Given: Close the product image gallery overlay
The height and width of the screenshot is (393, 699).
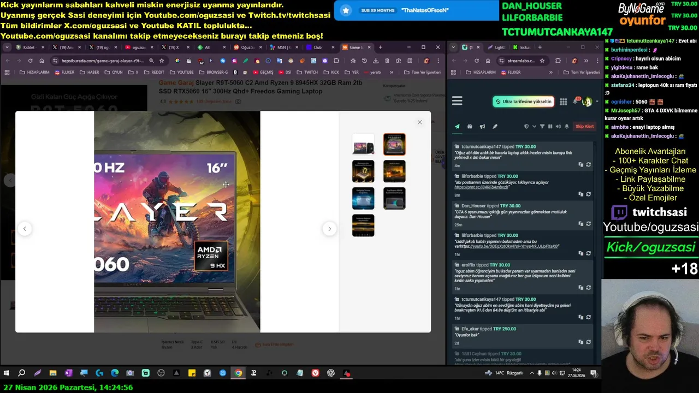Looking at the screenshot, I should tap(419, 122).
